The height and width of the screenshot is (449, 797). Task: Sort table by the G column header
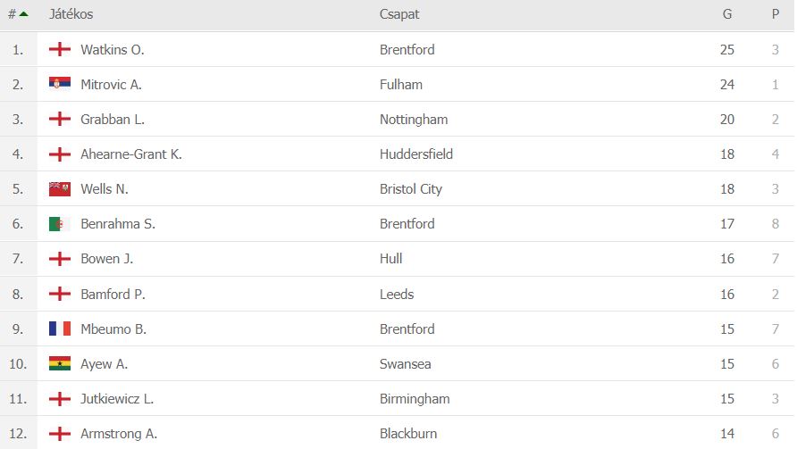tap(727, 14)
